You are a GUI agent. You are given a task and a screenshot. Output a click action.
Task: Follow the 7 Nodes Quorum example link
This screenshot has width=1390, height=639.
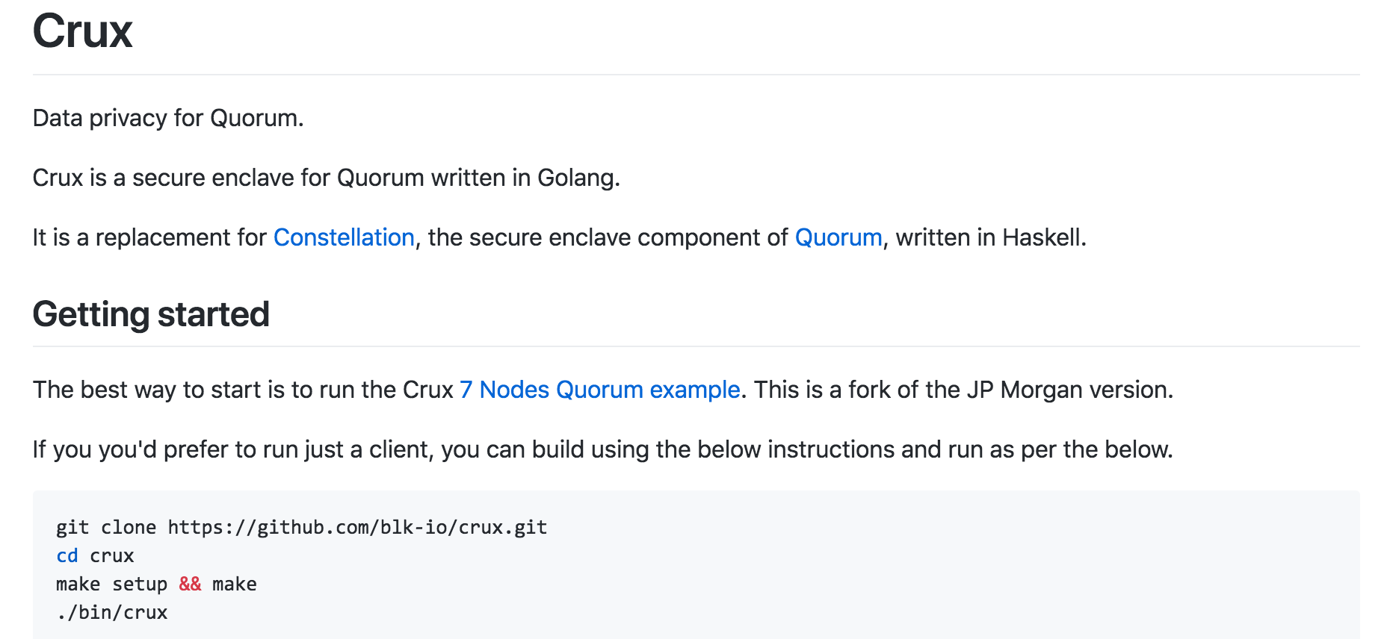coord(599,390)
